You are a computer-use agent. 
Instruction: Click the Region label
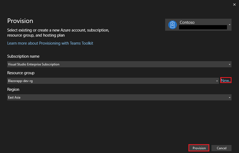[13, 89]
